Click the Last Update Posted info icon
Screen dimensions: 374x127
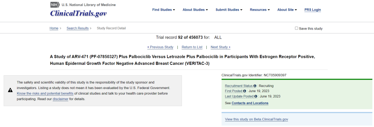[x=256, y=96]
